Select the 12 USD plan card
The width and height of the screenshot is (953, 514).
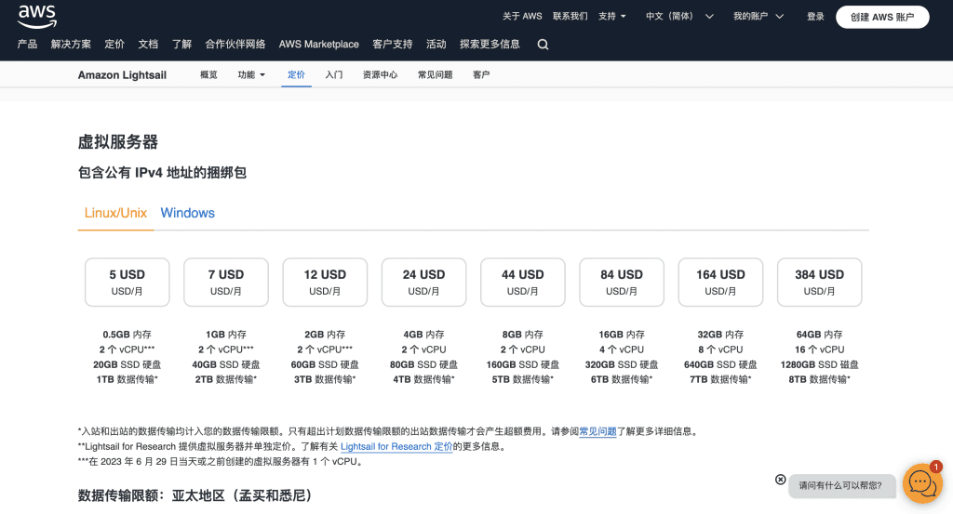point(325,283)
